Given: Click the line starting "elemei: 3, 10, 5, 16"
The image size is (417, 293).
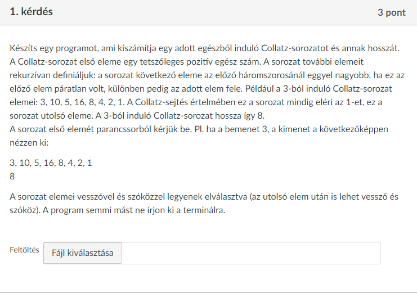Looking at the screenshot, I should coord(196,102).
